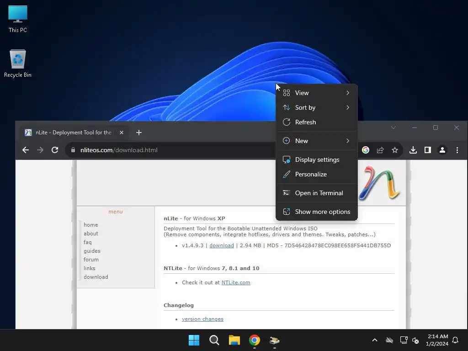468x351 pixels.
Task: Click the Chrome tab search chevron
Action: (394, 128)
